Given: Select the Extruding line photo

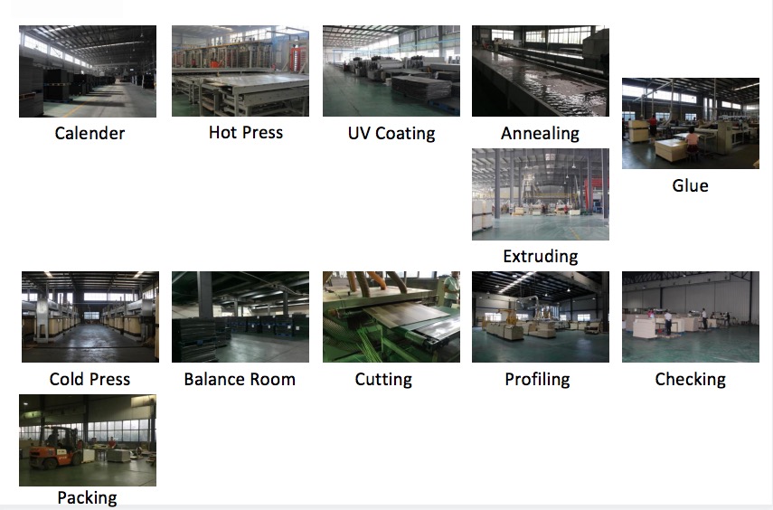Looking at the screenshot, I should point(541,194).
